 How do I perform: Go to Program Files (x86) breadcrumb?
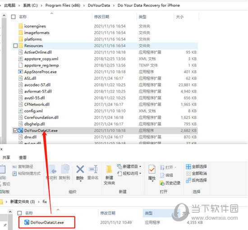63,5
